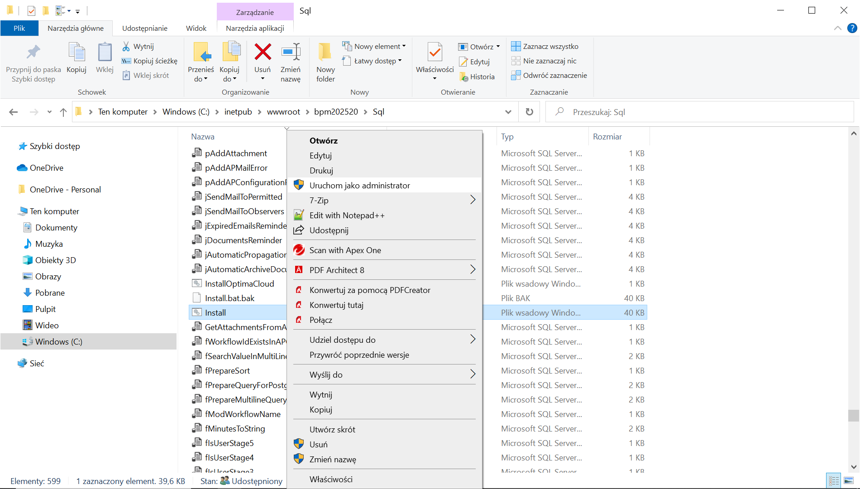Collapse the ribbon with the chevron

(x=838, y=28)
